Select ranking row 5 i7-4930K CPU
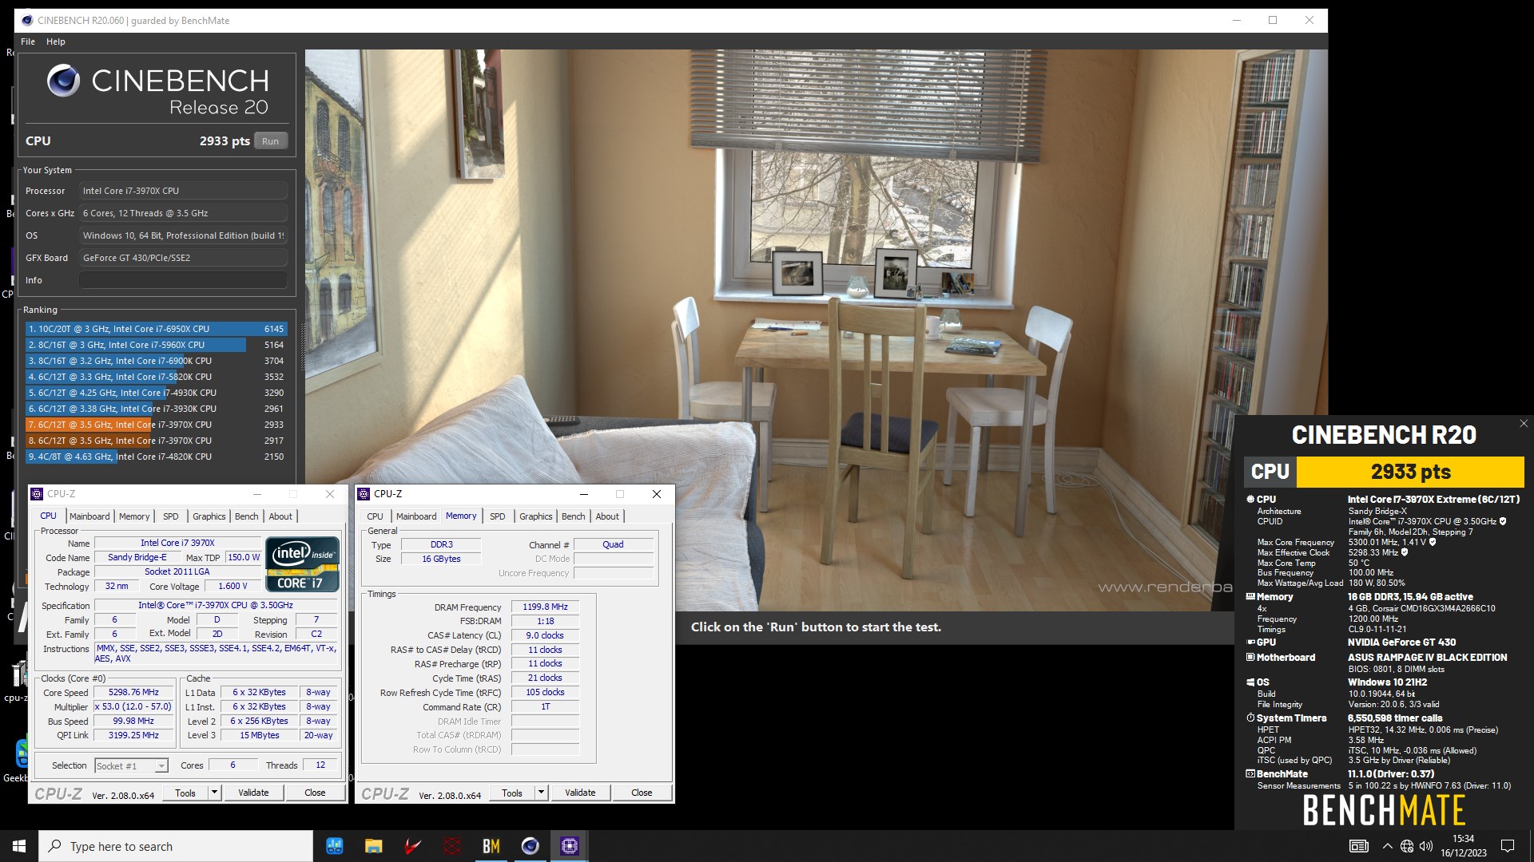 coord(157,393)
